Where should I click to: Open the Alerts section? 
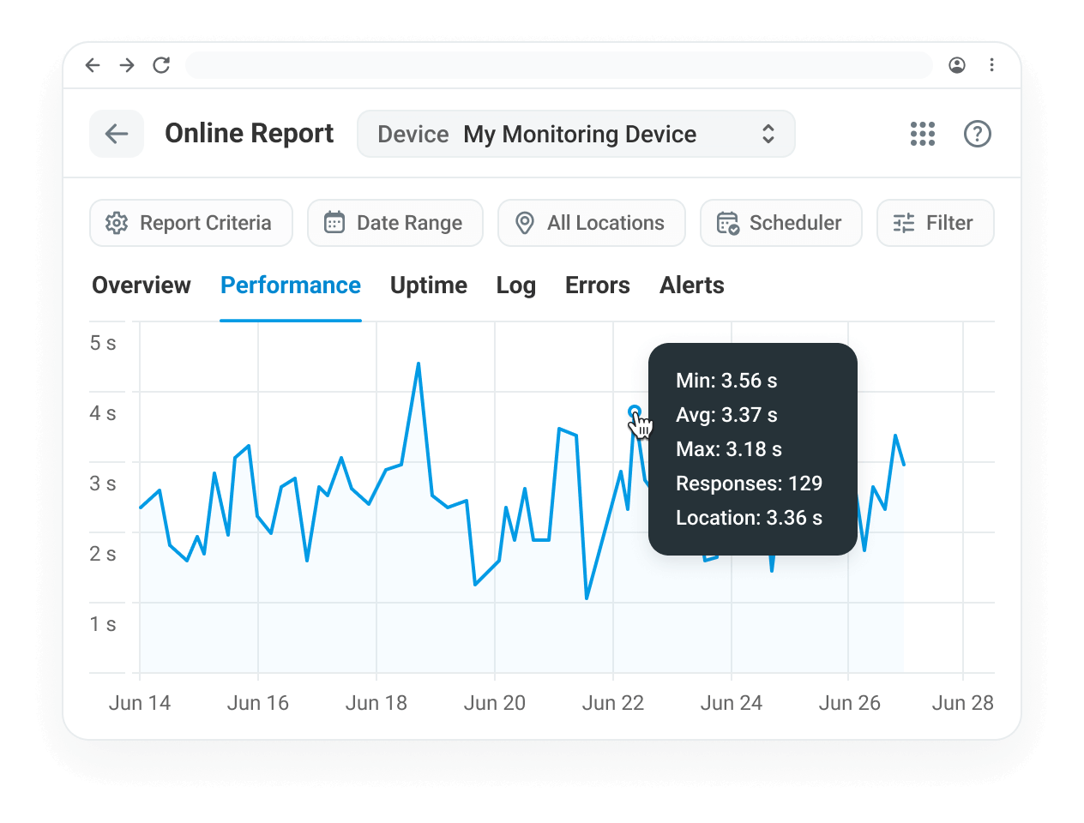click(691, 285)
